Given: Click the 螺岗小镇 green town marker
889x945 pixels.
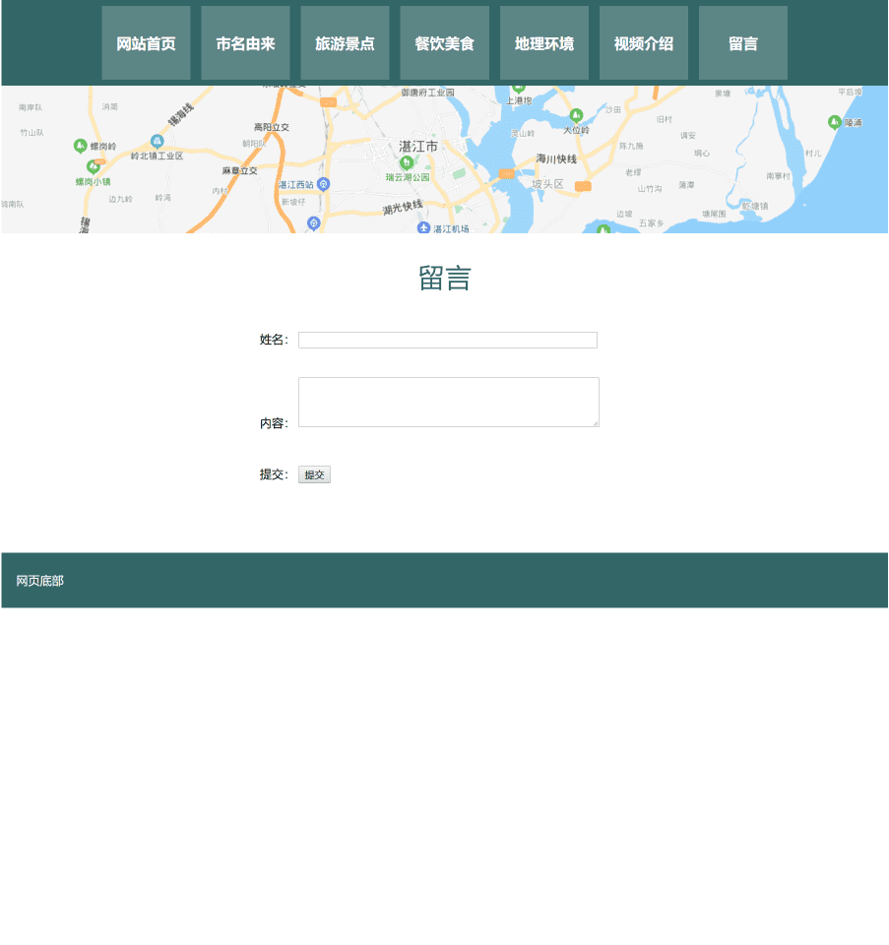Looking at the screenshot, I should tap(93, 167).
